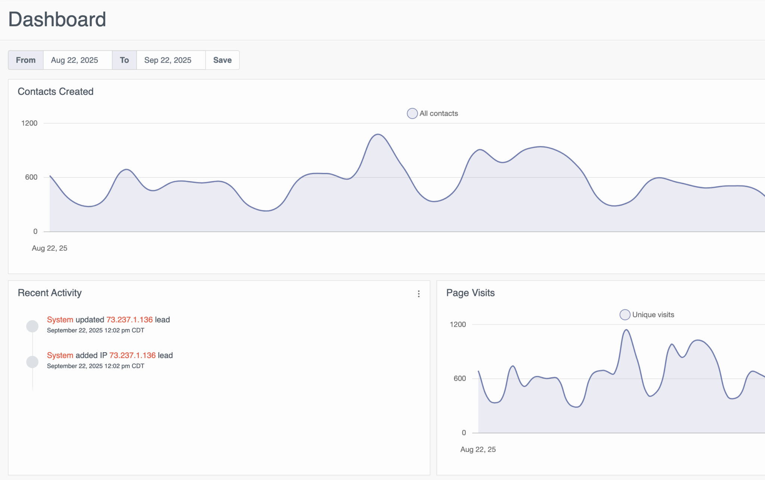This screenshot has height=480, width=765.
Task: Open 73.237.1.136 link in added IP entry
Action: tap(132, 355)
